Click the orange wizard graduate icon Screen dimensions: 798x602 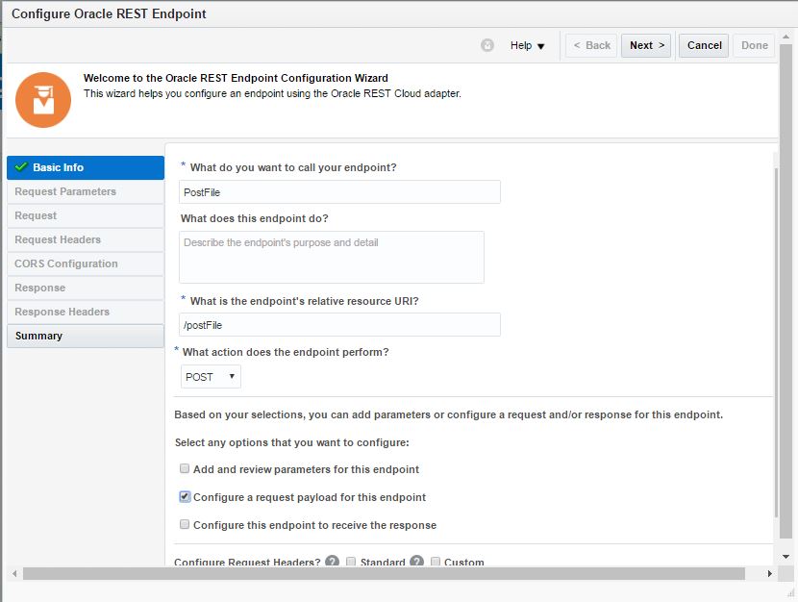click(x=43, y=100)
